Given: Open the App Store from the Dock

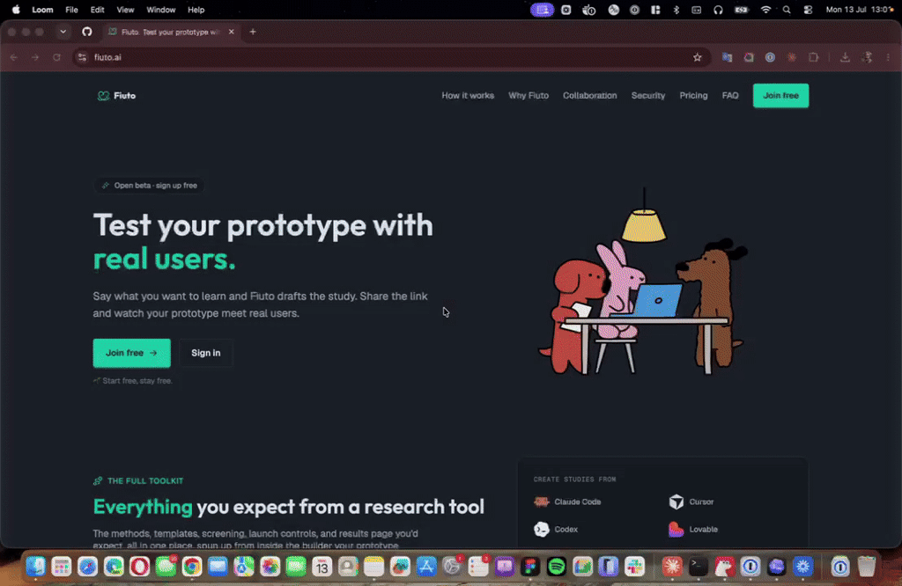Looking at the screenshot, I should pyautogui.click(x=426, y=567).
